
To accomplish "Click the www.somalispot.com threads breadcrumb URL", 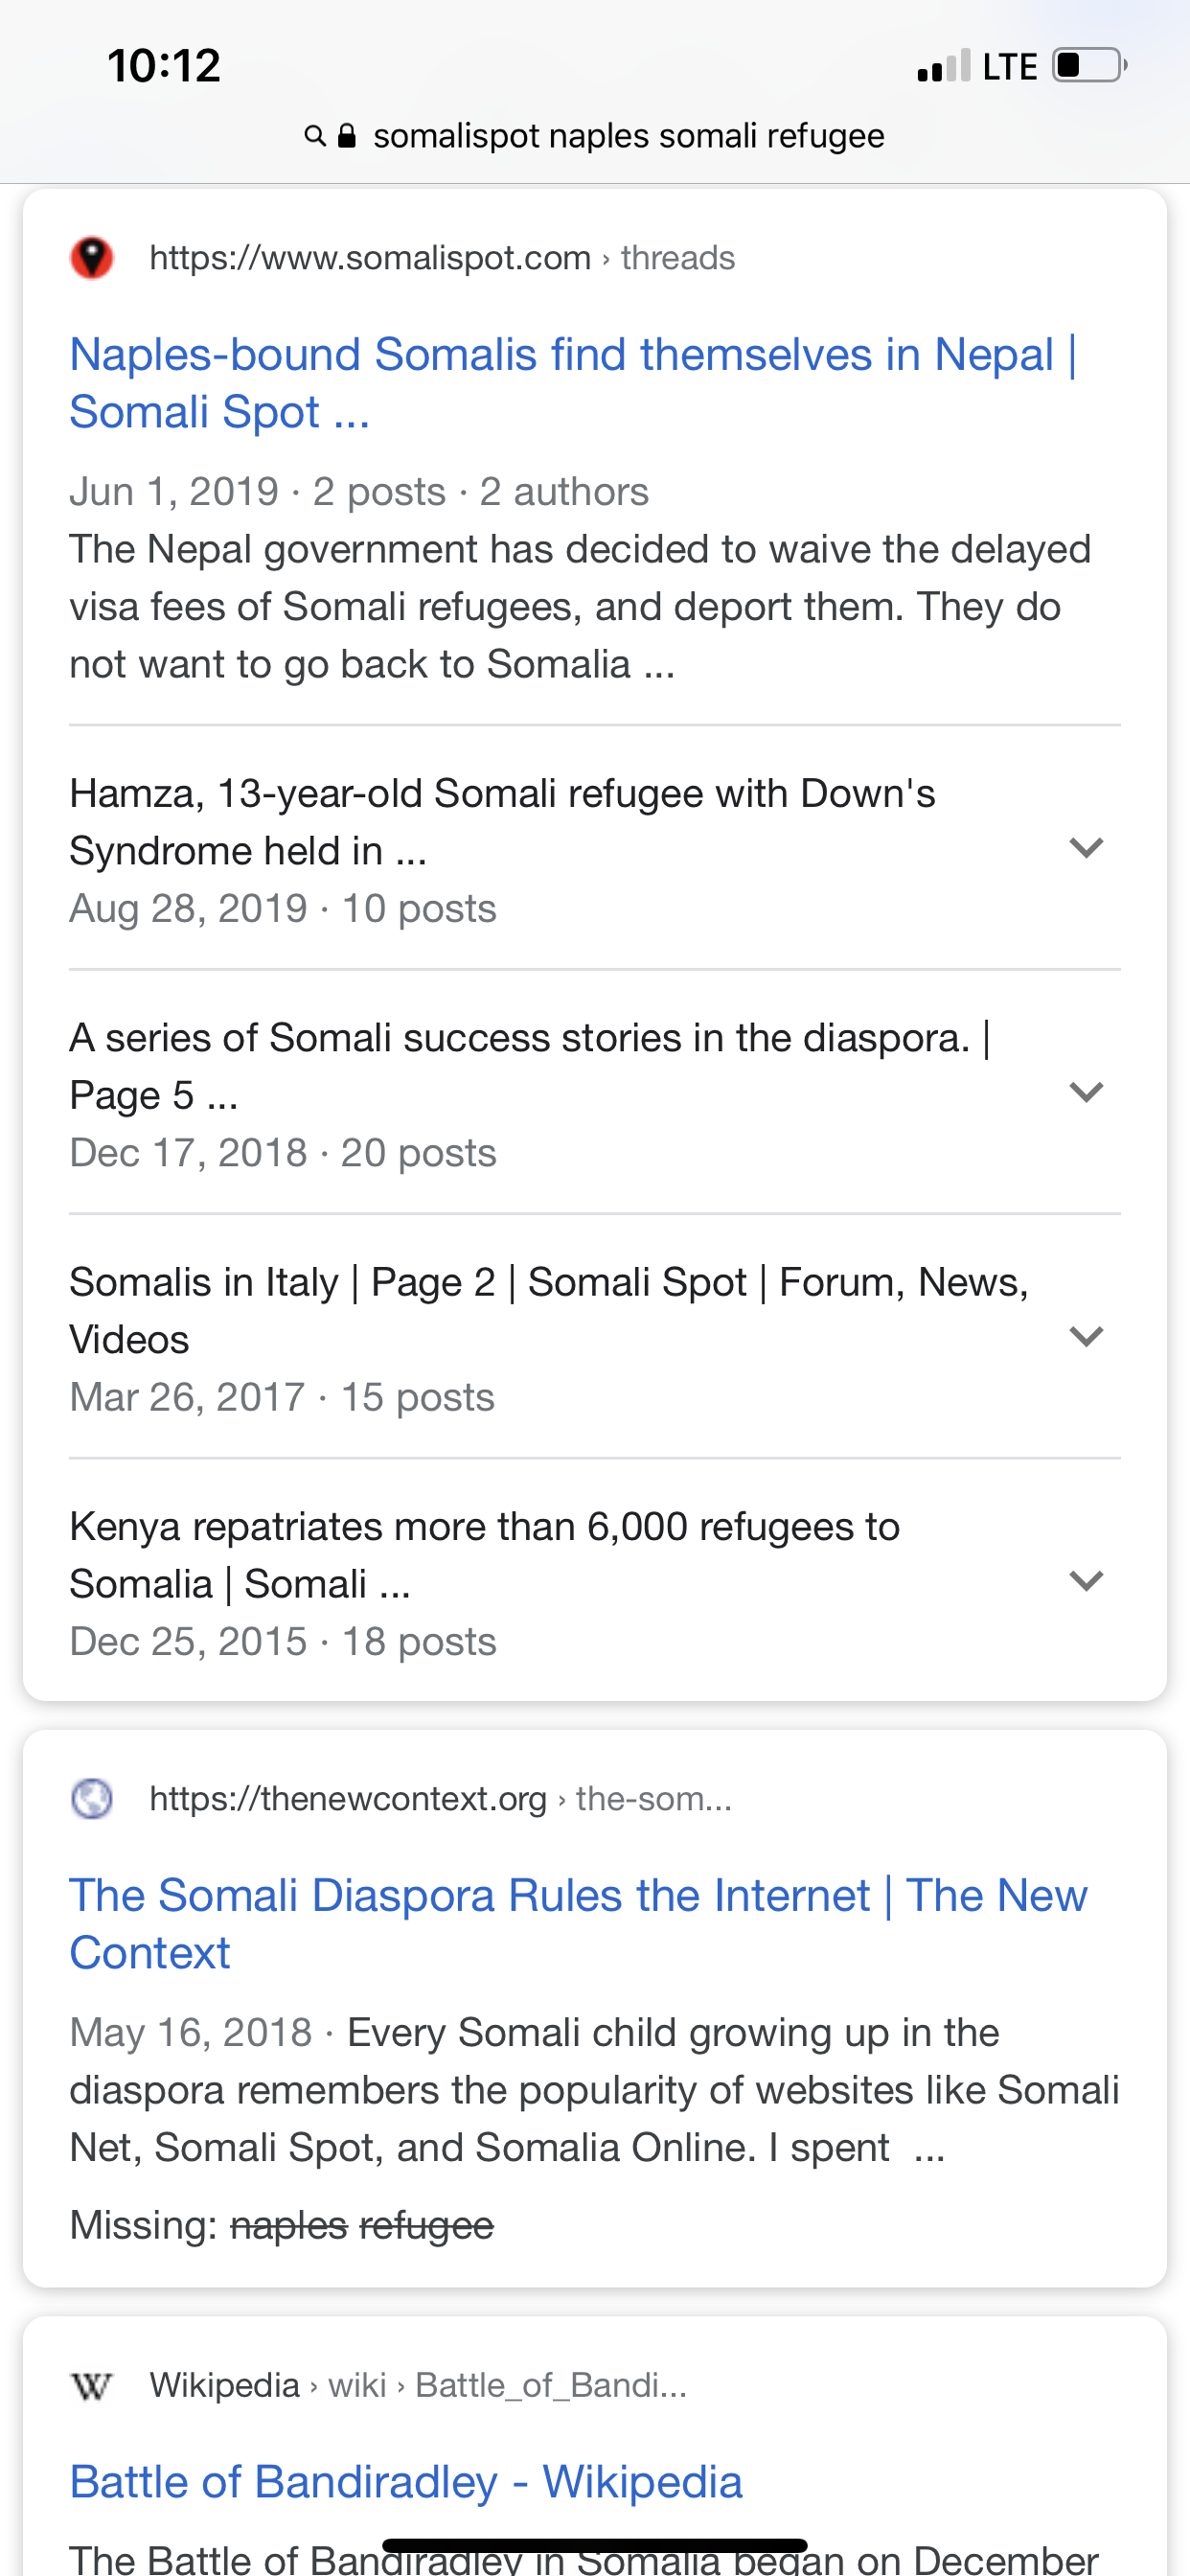I will 442,258.
